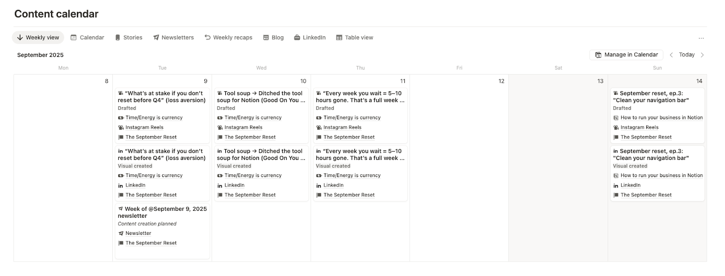The image size is (725, 276).
Task: Go to previous week arrow
Action: tap(671, 55)
